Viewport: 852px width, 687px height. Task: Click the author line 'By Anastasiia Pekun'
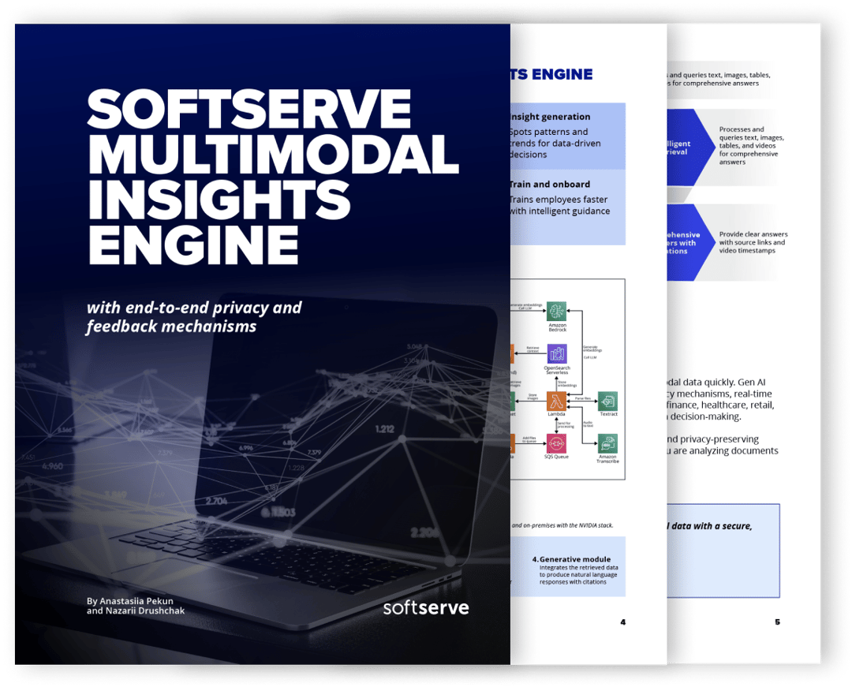click(x=130, y=601)
